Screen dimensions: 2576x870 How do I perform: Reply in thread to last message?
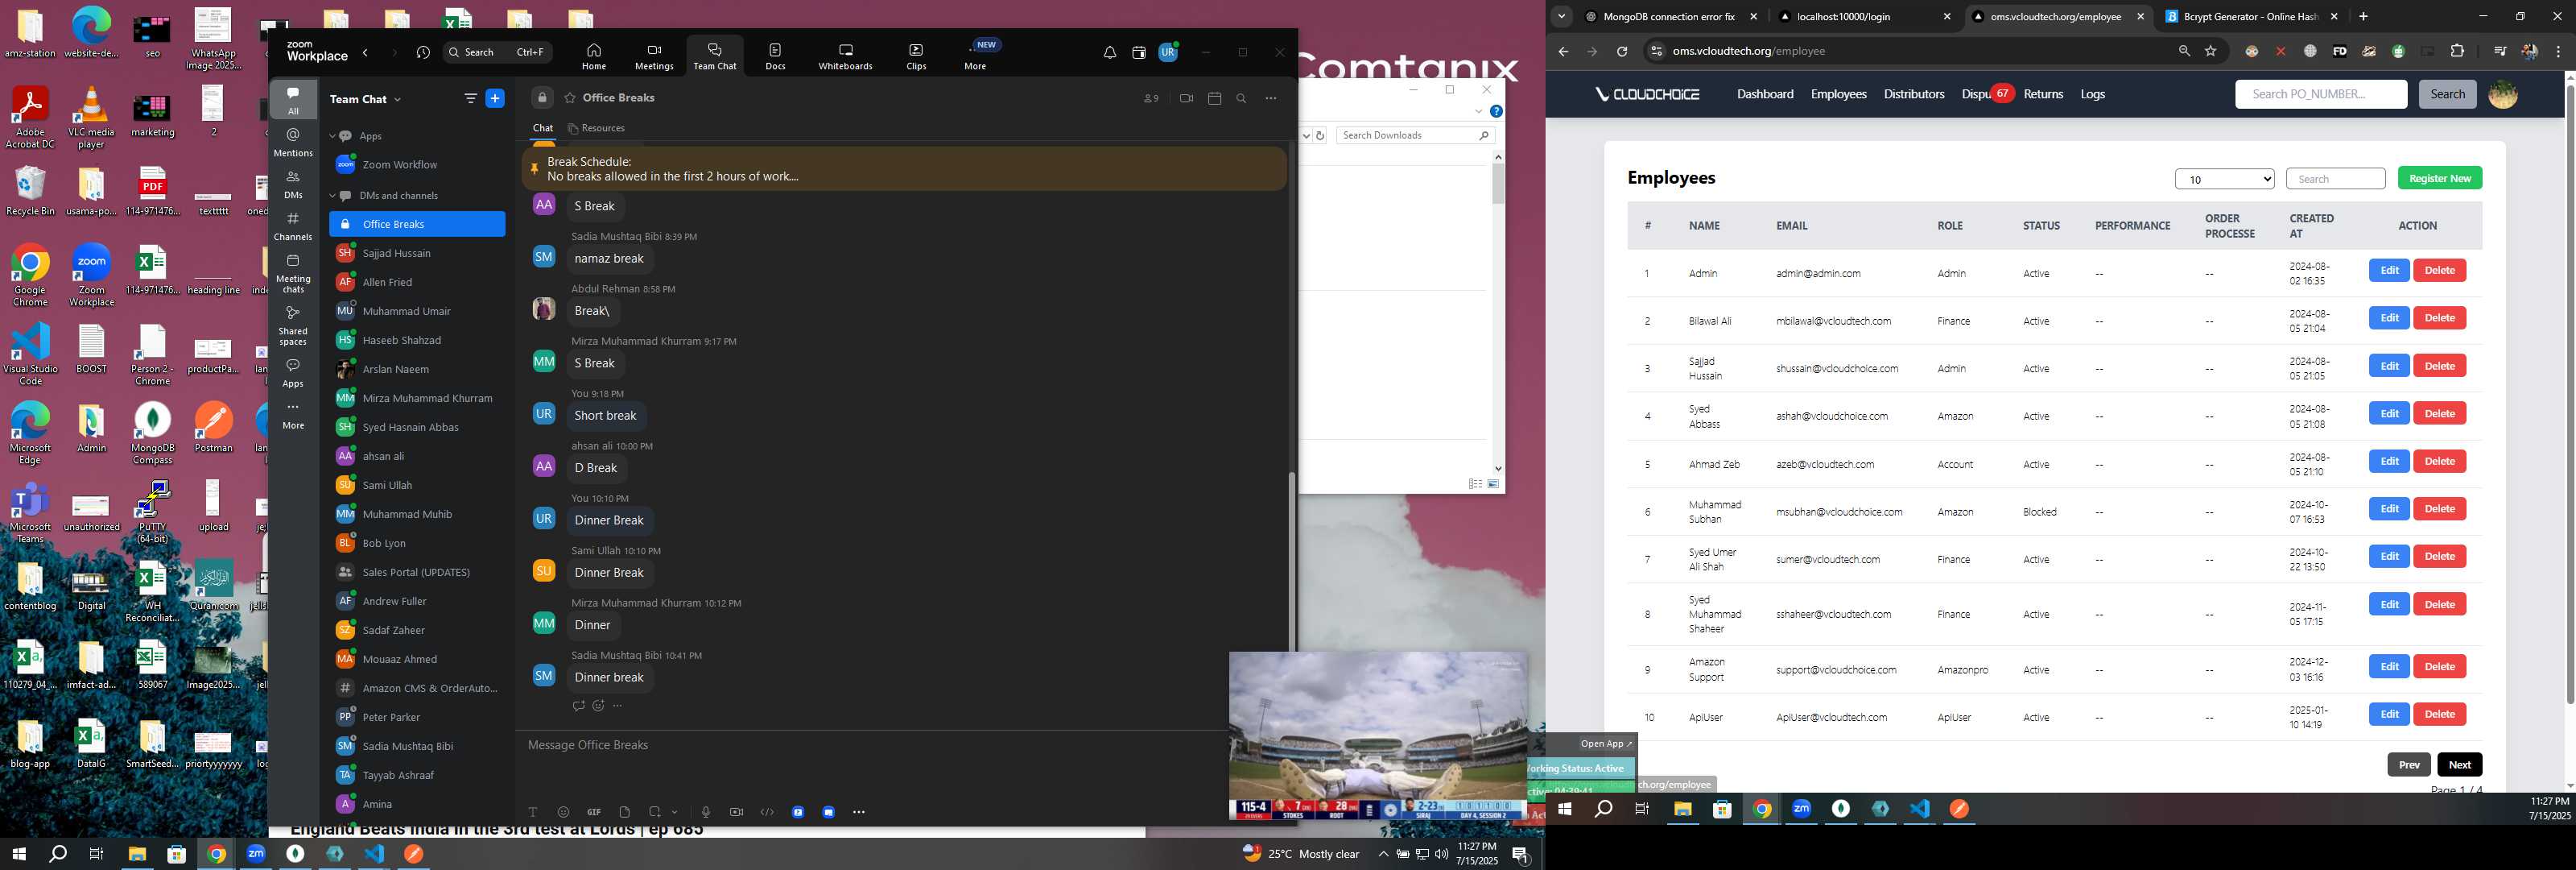tap(578, 706)
